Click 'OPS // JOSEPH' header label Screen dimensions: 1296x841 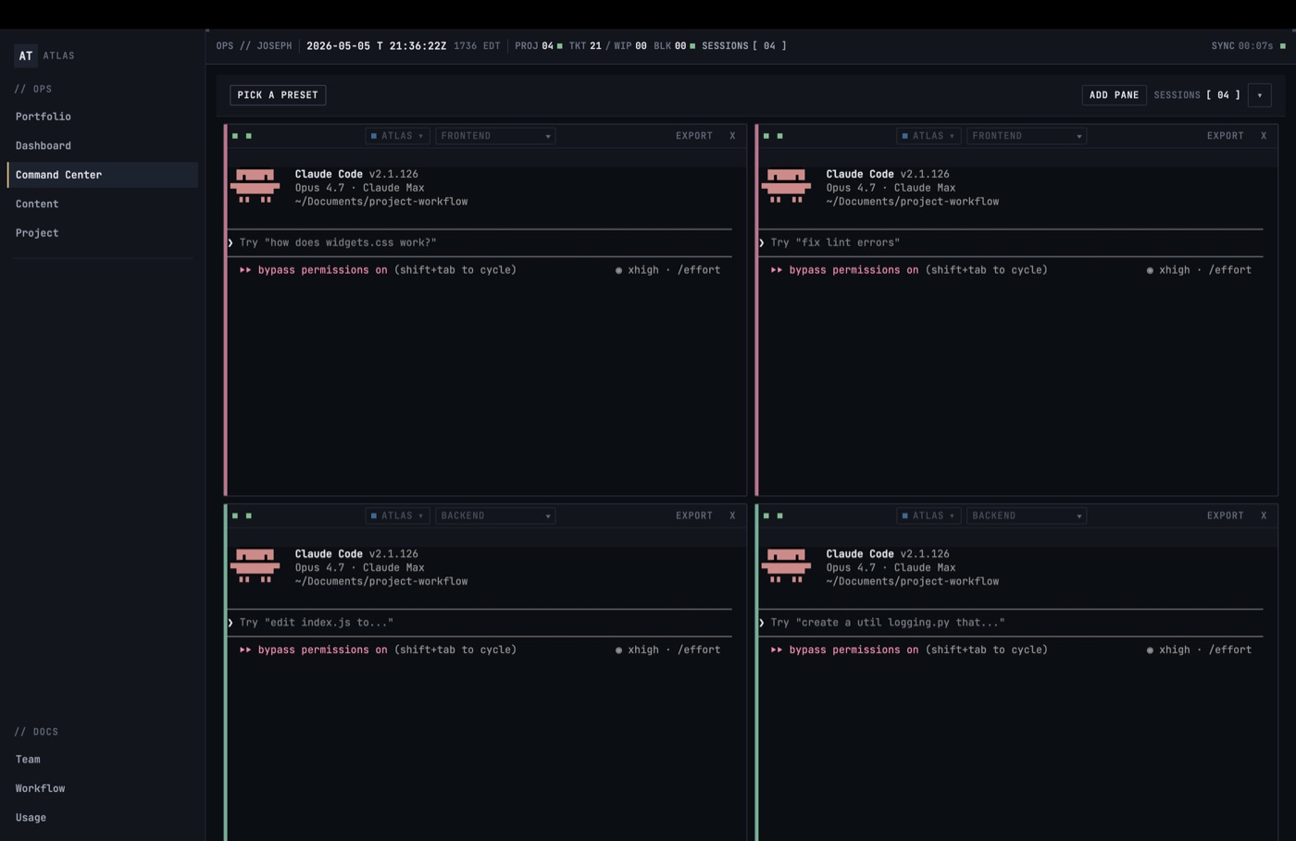click(x=254, y=46)
